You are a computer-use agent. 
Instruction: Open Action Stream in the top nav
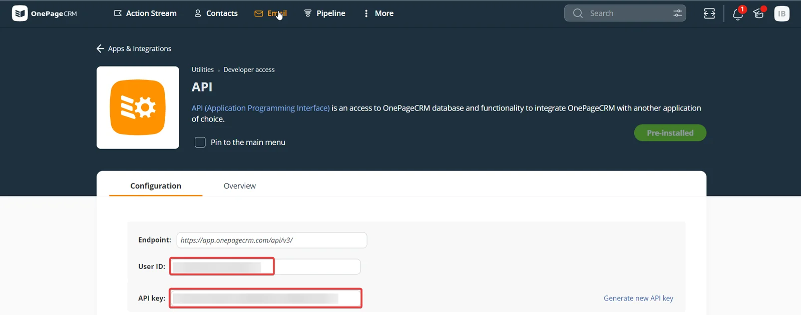[145, 13]
